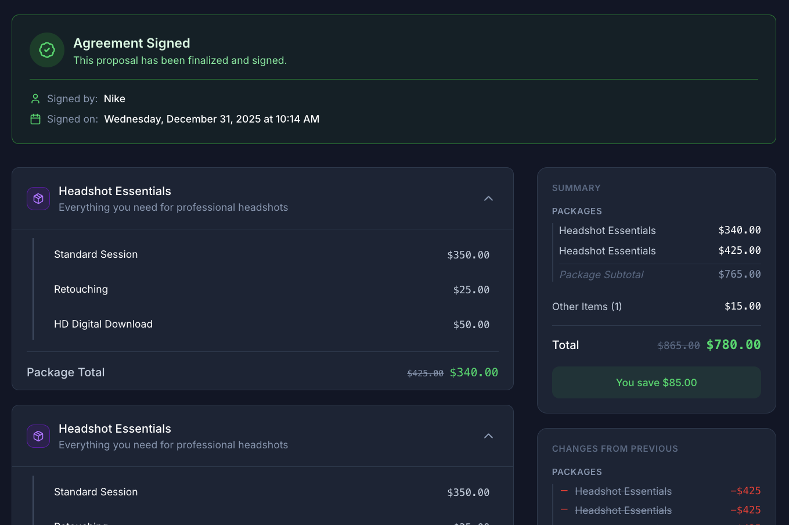Screen dimensions: 789x525
Task: Collapse the first Headshot Essentials package
Action: [x=488, y=199]
